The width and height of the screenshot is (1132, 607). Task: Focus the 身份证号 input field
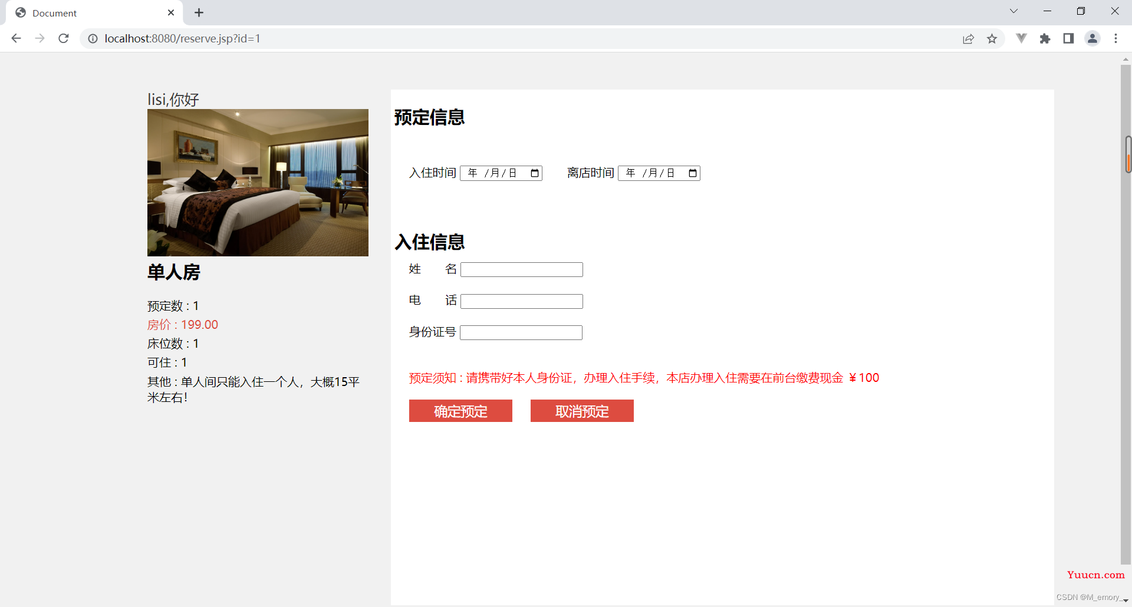pos(521,333)
